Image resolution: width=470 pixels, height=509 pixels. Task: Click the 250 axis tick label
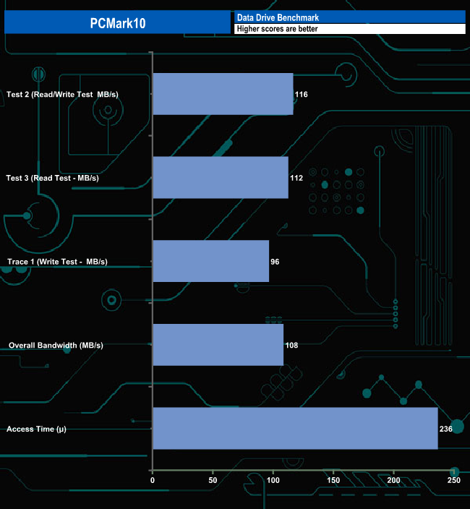tap(454, 480)
